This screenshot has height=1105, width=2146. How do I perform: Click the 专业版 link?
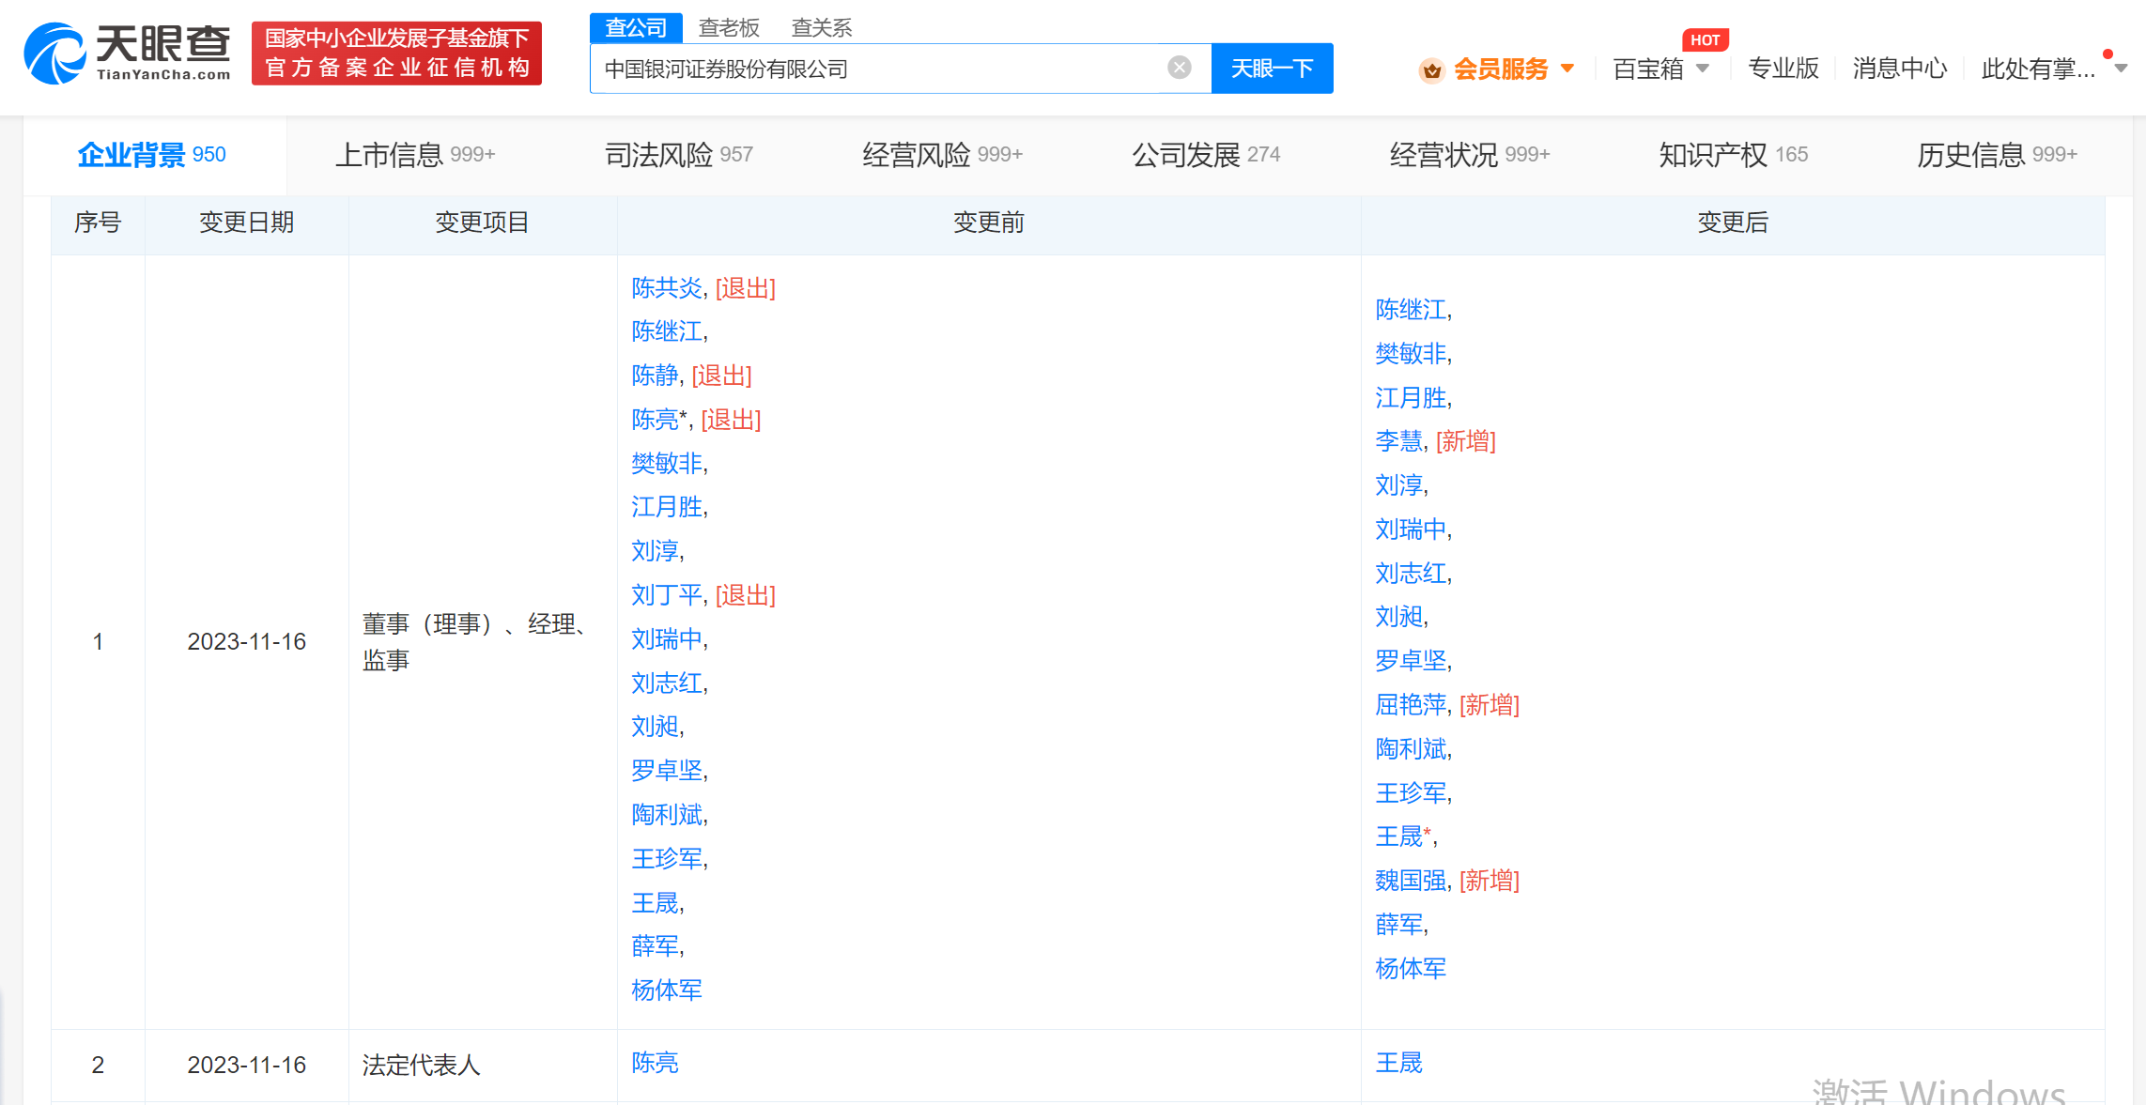pyautogui.click(x=1783, y=69)
